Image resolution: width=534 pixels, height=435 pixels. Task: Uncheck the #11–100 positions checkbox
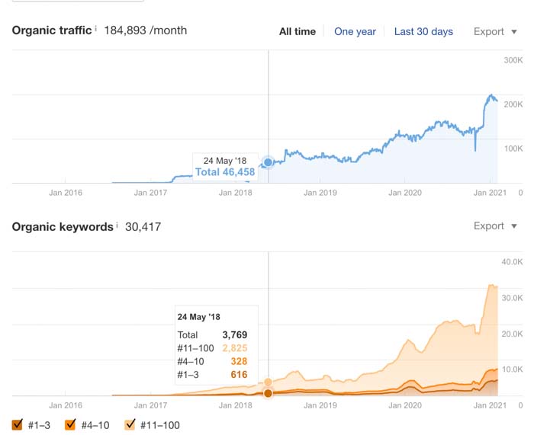[x=130, y=424]
